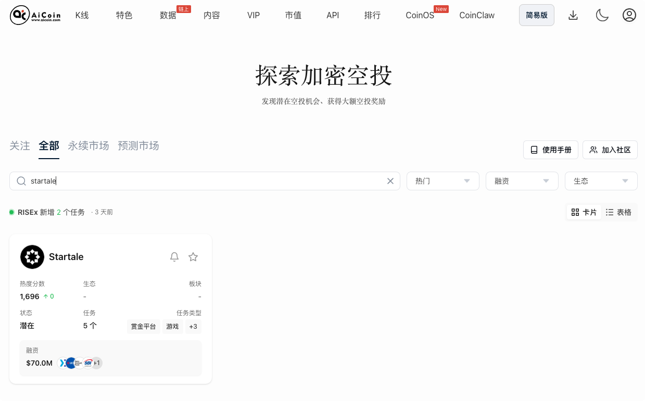The image size is (645, 401).
Task: Open the 内容 menu
Action: coord(212,16)
